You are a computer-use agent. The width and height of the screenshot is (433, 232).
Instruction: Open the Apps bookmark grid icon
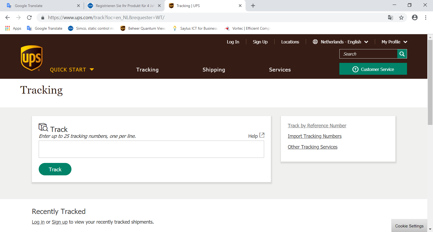click(x=8, y=28)
